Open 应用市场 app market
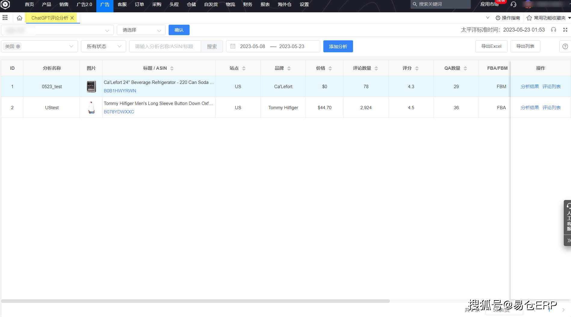571x317 pixels. click(489, 5)
